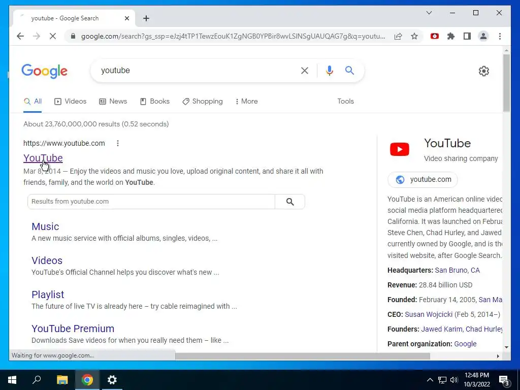This screenshot has width=520, height=390.
Task: Open the Jawed Karim founder link
Action: [441, 329]
